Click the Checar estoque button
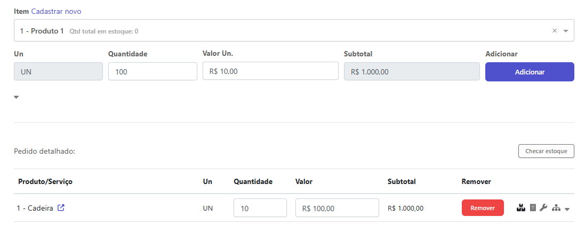This screenshot has width=585, height=242. point(546,152)
